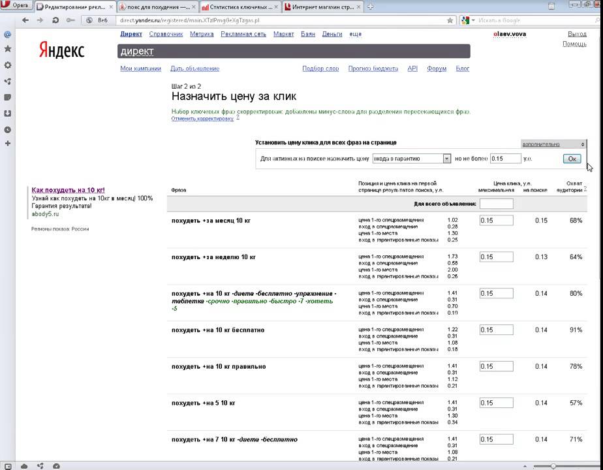Click the plus icon to add sidebar panel
The image size is (603, 470).
[x=7, y=144]
